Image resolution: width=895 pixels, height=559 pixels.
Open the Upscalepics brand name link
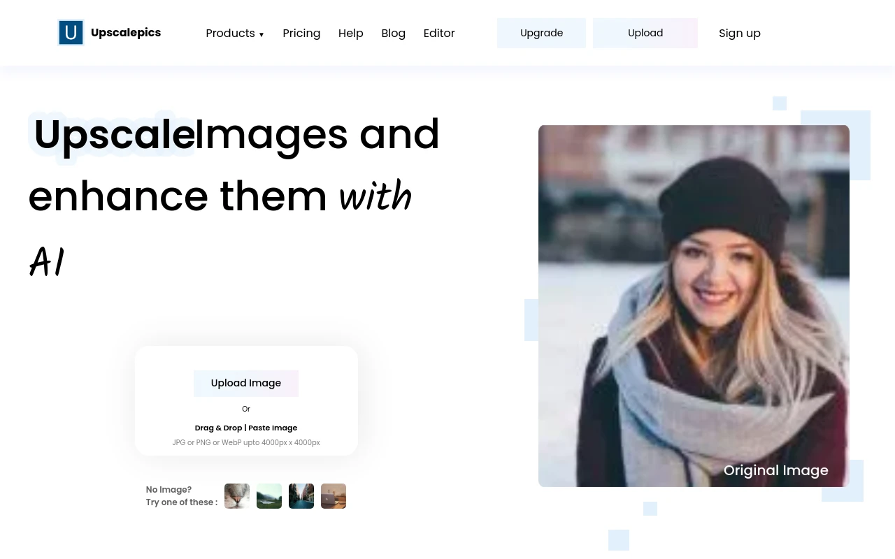126,33
